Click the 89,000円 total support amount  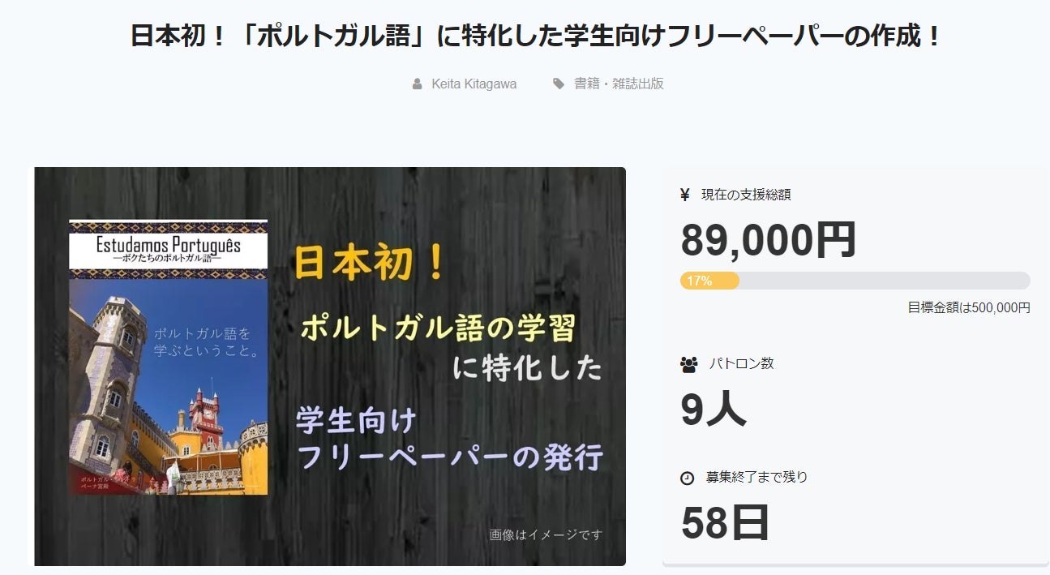pos(768,240)
